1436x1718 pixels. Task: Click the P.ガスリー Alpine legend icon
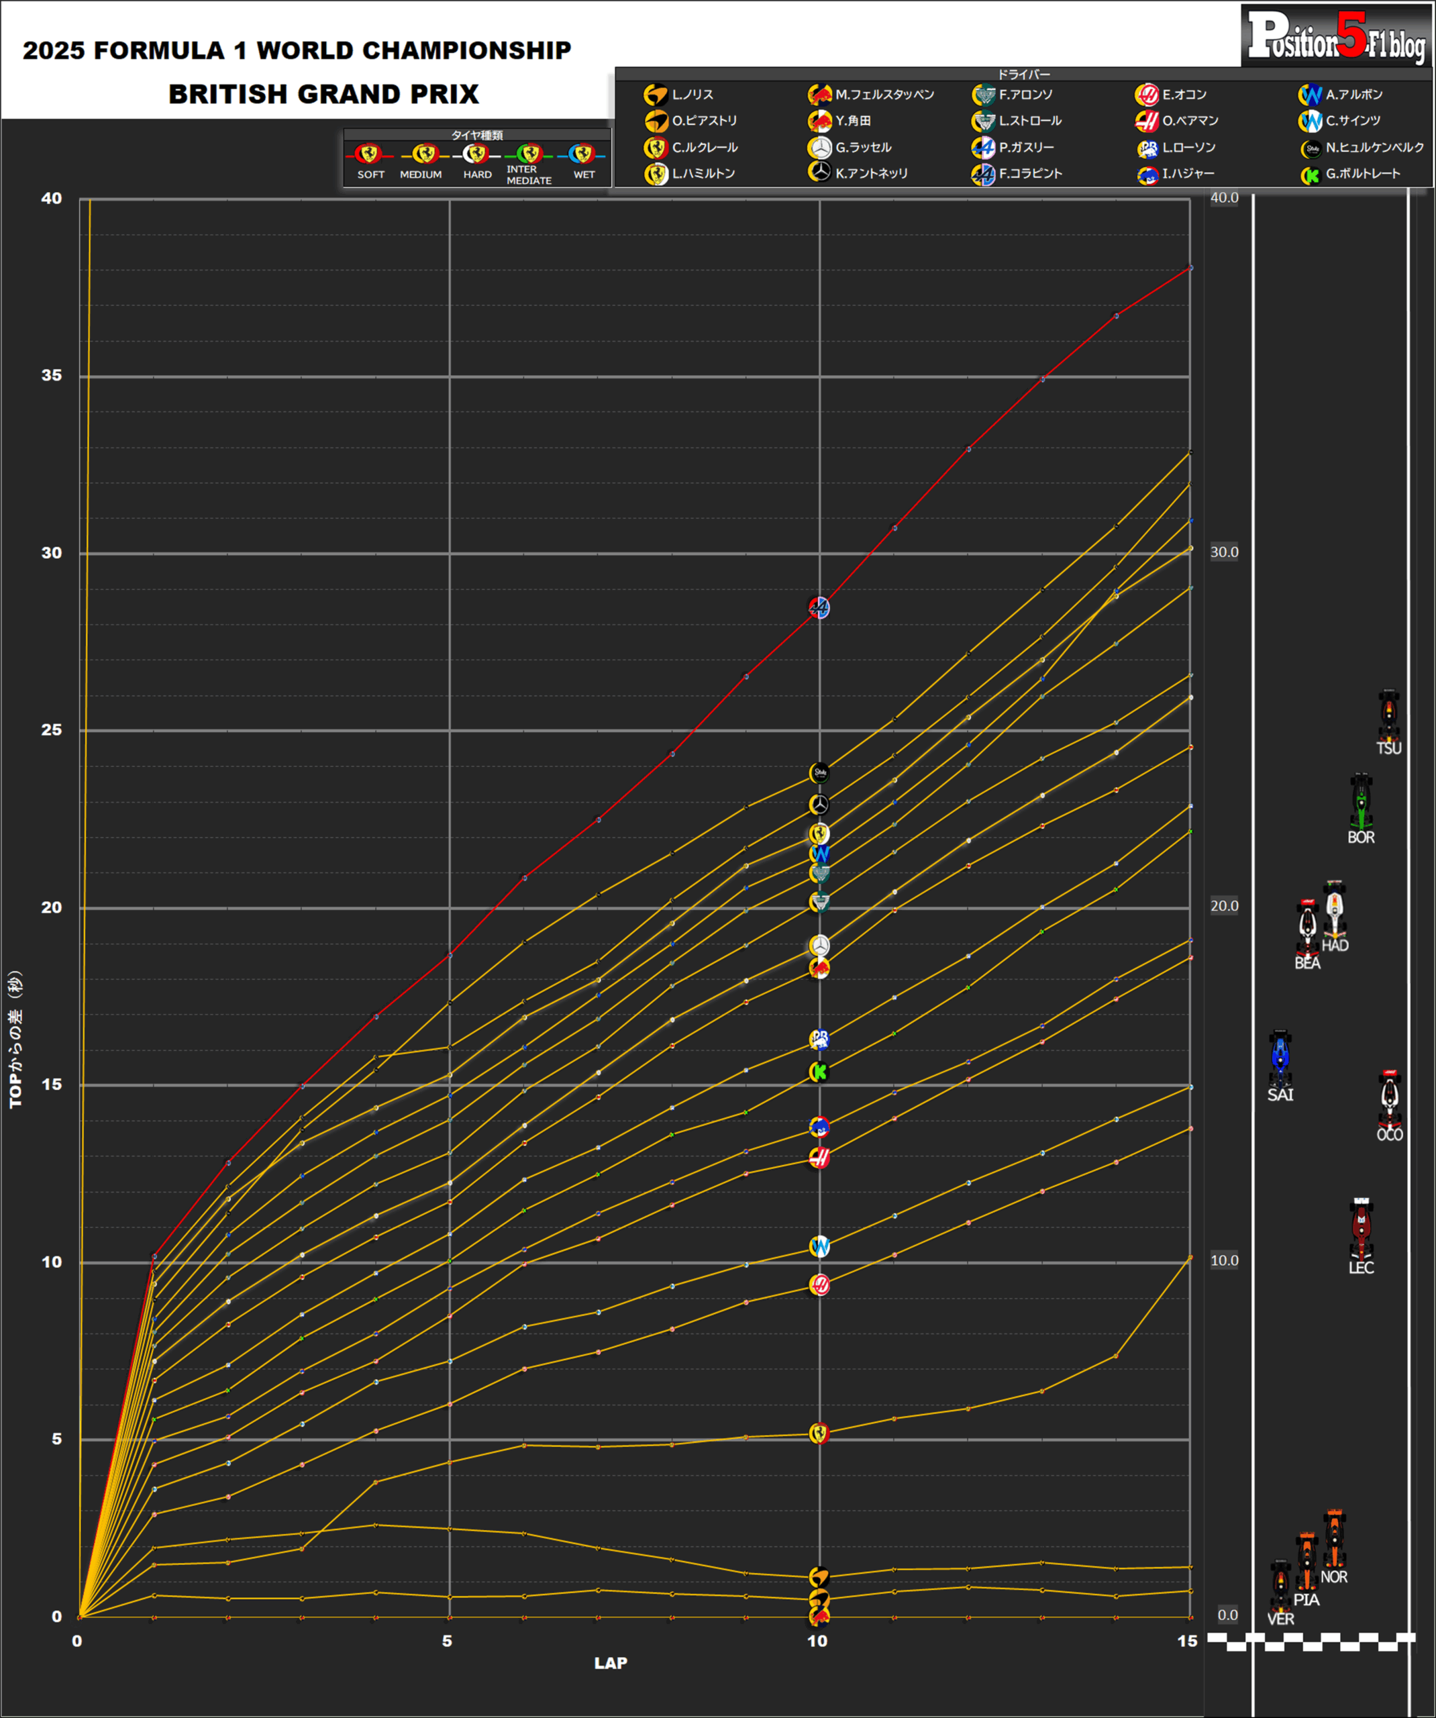click(x=982, y=148)
